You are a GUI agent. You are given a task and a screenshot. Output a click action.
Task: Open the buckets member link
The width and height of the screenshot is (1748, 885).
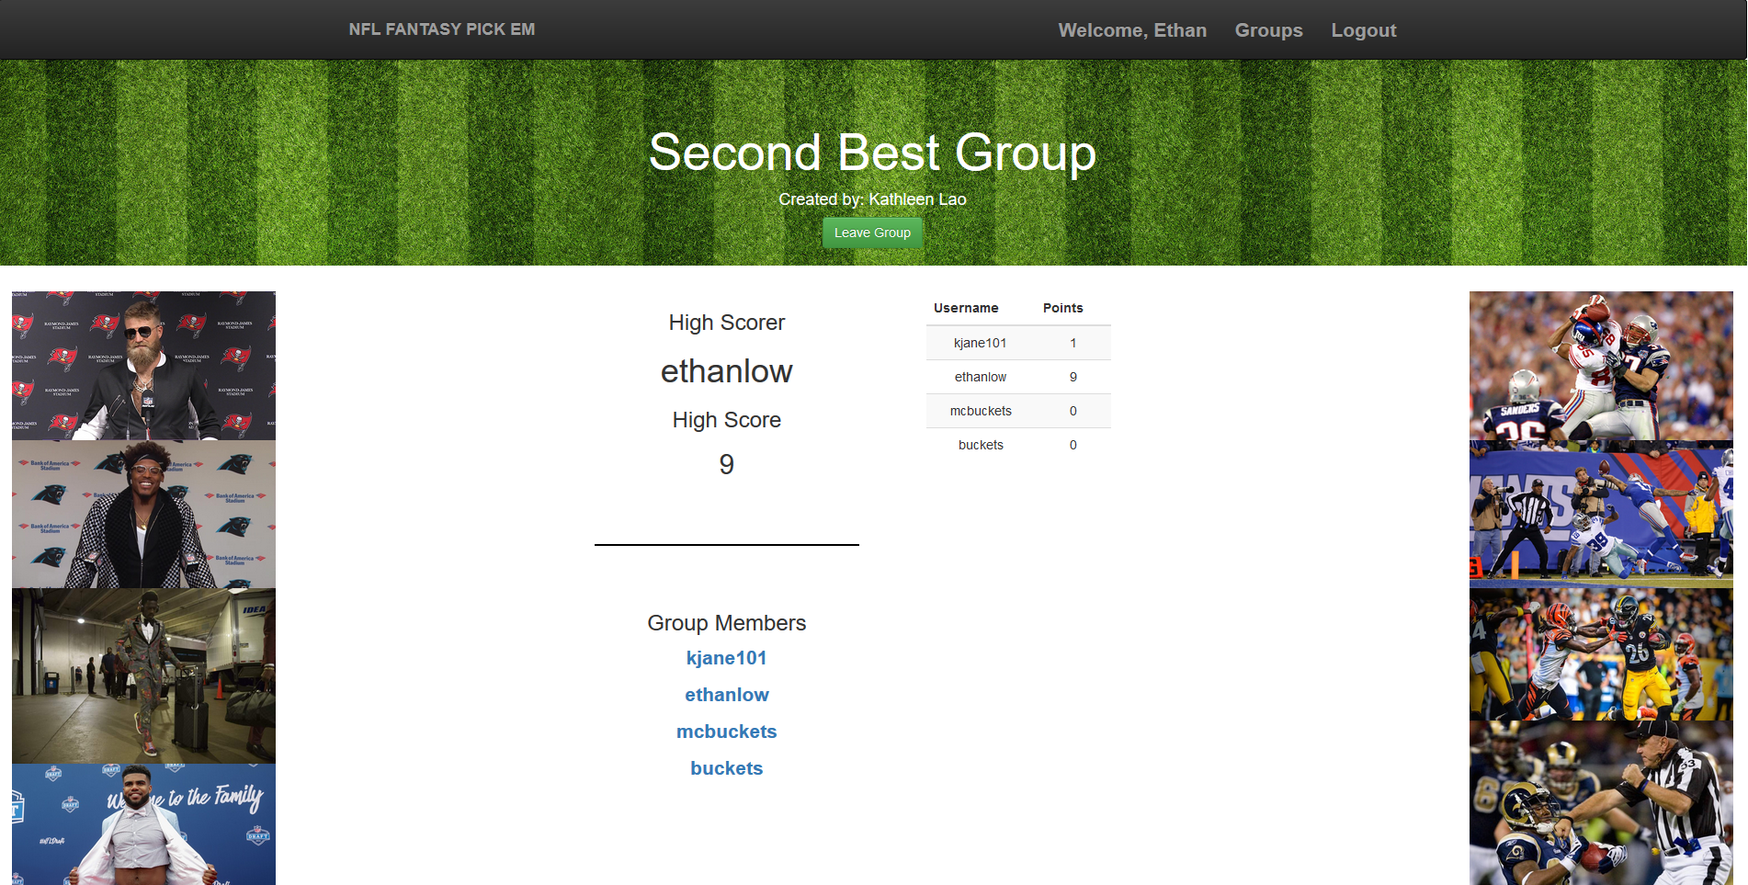(726, 768)
